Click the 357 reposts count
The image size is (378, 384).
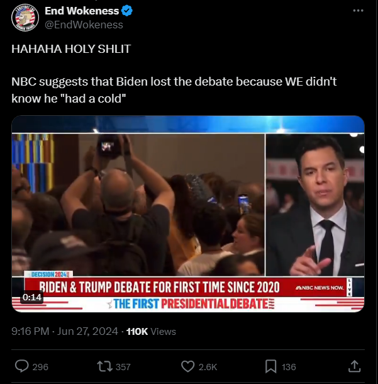[123, 367]
